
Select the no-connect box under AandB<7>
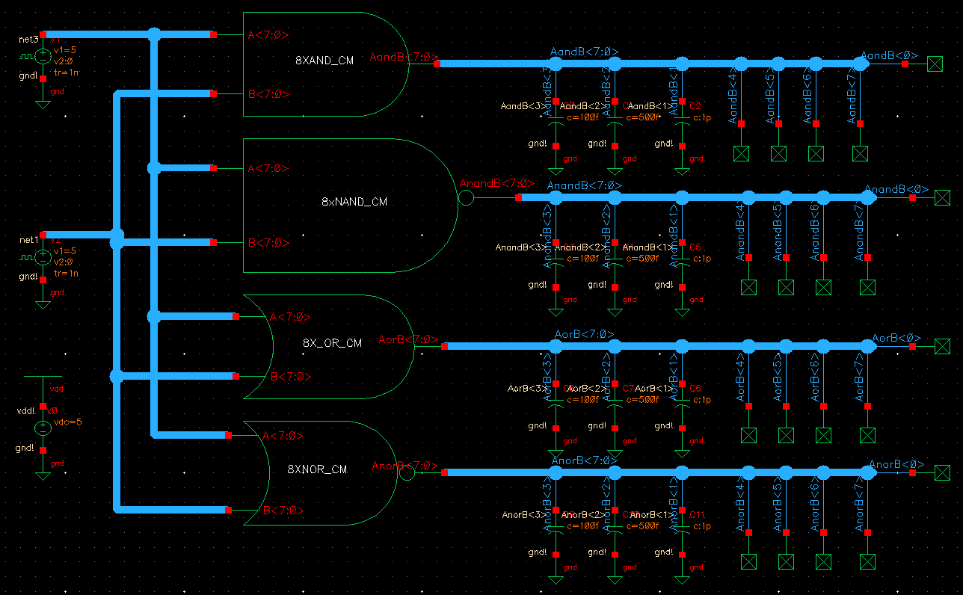[x=860, y=153]
